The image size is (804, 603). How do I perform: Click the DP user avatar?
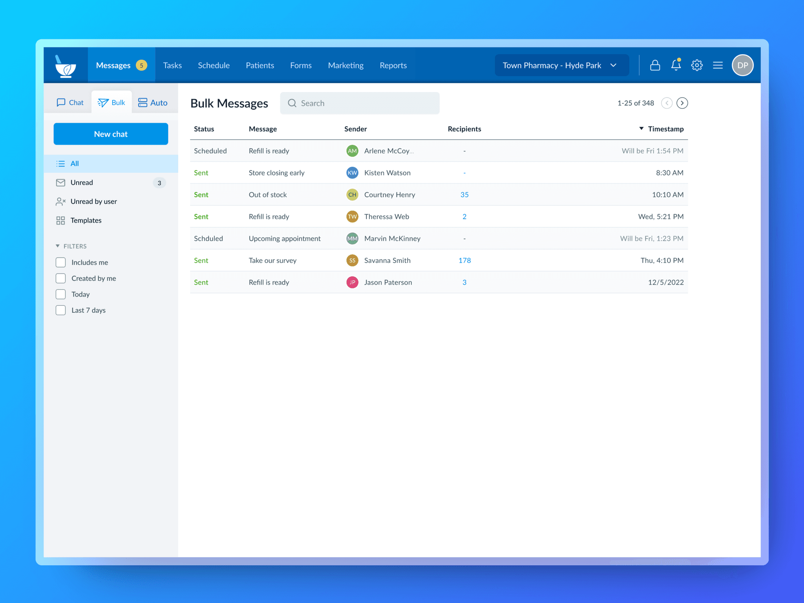tap(742, 65)
